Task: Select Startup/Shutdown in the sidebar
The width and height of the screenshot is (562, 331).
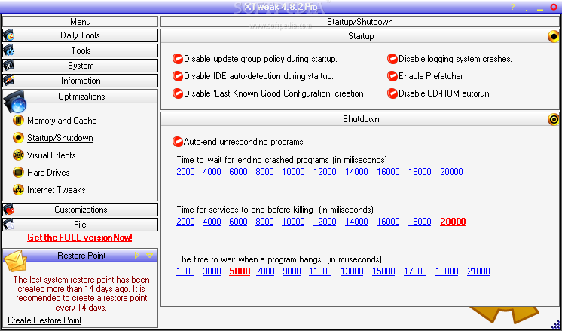Action: tap(60, 138)
